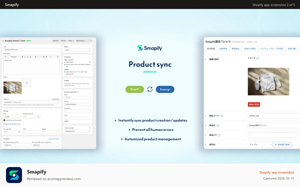Open the Theme template dropdown showing Default product
The width and height of the screenshot is (300, 187).
pos(77,131)
